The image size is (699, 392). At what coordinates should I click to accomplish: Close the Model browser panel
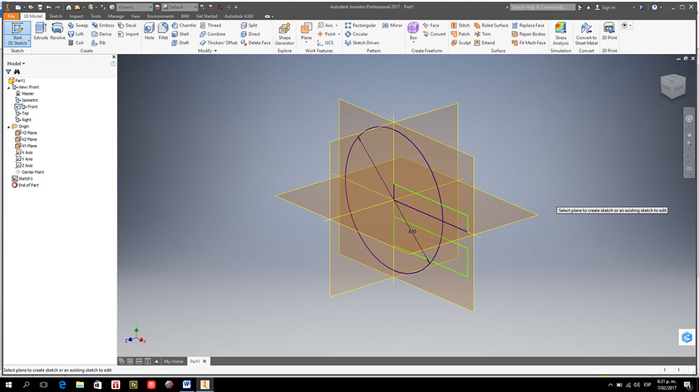(114, 57)
